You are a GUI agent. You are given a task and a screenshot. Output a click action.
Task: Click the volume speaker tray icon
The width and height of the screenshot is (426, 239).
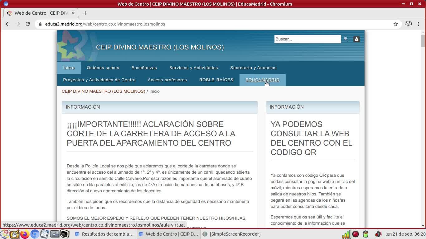pyautogui.click(x=378, y=234)
